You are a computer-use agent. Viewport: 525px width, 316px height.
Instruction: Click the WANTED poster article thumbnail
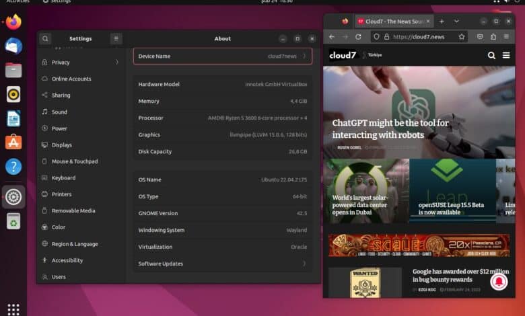(x=365, y=282)
